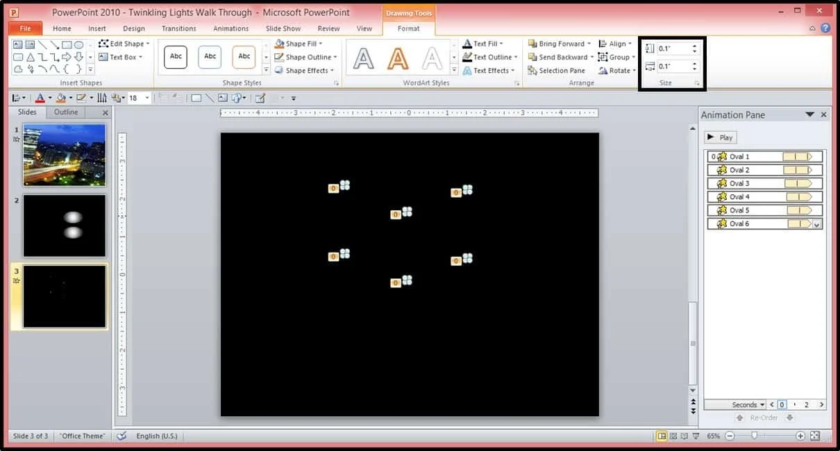Select Oval 1 animation entry

[764, 157]
